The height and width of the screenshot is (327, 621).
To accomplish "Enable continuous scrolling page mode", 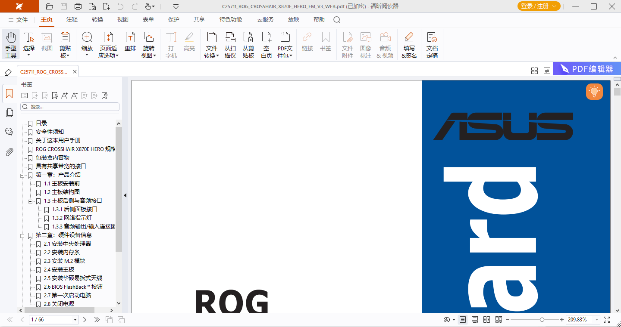I will coord(475,320).
